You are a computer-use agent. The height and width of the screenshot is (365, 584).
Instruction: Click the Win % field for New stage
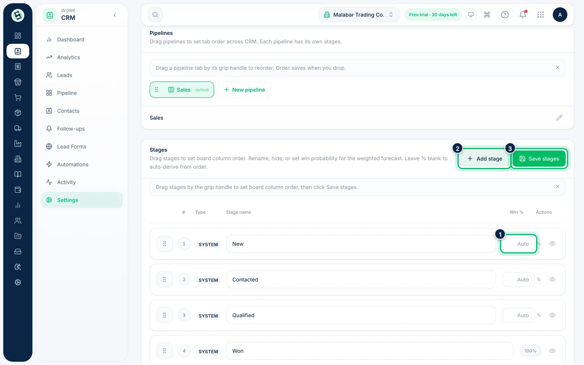(519, 244)
